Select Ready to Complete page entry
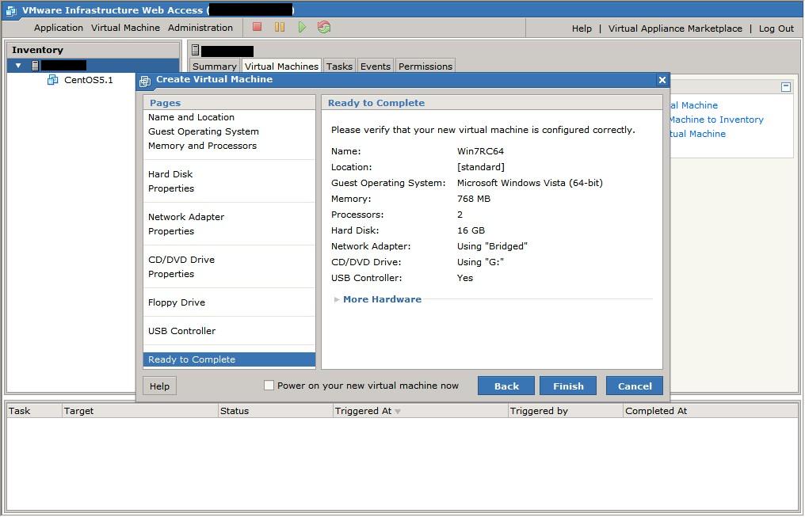 tap(229, 359)
